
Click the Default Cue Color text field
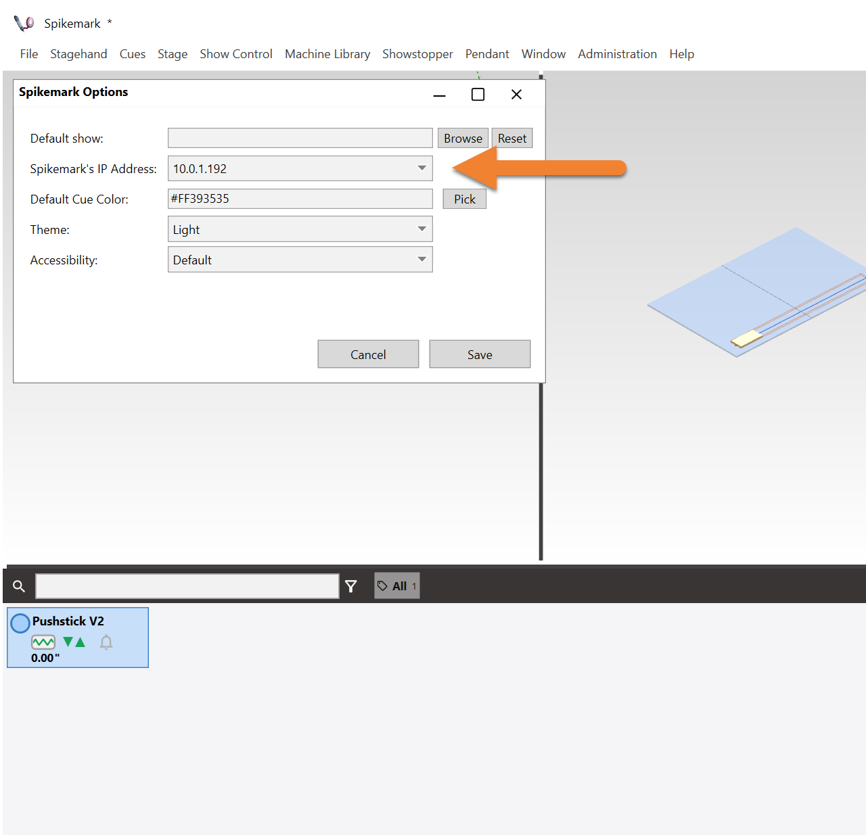(300, 199)
